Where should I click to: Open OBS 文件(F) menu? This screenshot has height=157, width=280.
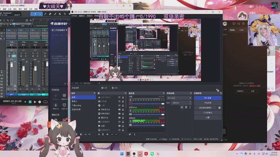[74, 16]
